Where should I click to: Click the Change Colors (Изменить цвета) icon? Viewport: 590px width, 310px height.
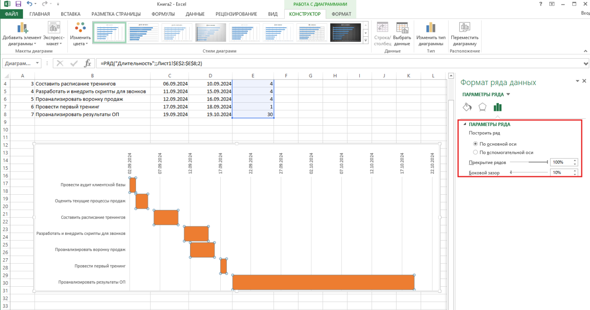coord(80,28)
